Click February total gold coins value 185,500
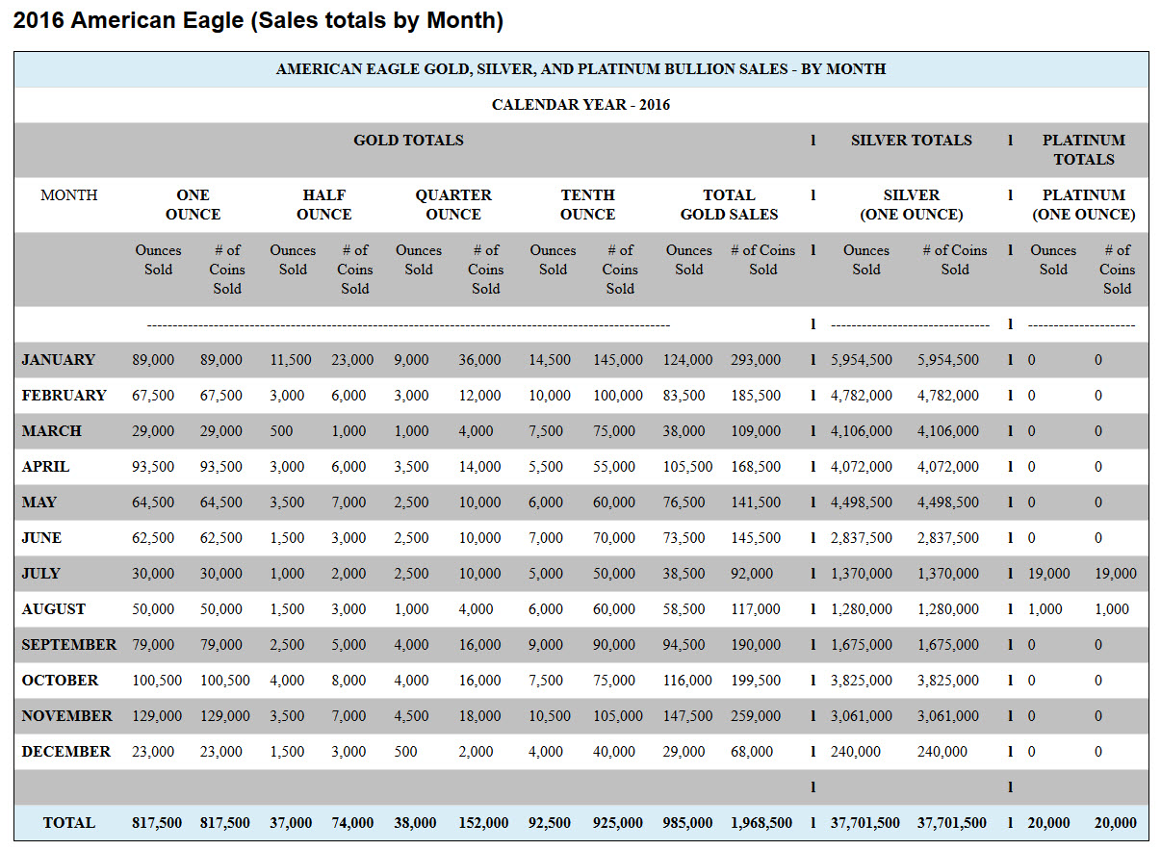Image resolution: width=1161 pixels, height=850 pixels. tap(756, 396)
